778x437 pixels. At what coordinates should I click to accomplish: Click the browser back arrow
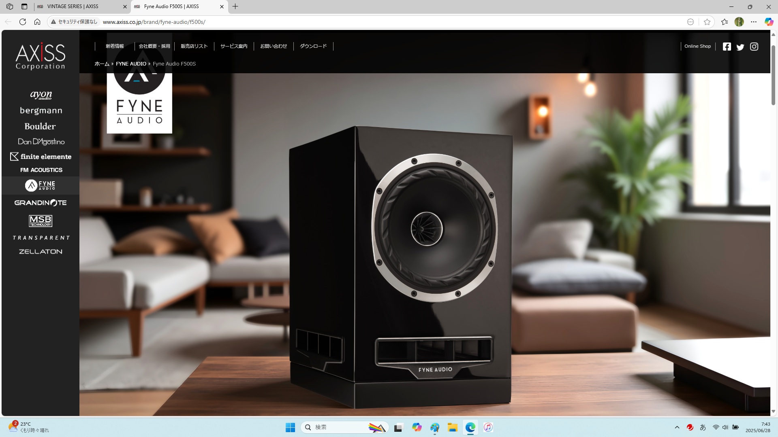(8, 22)
